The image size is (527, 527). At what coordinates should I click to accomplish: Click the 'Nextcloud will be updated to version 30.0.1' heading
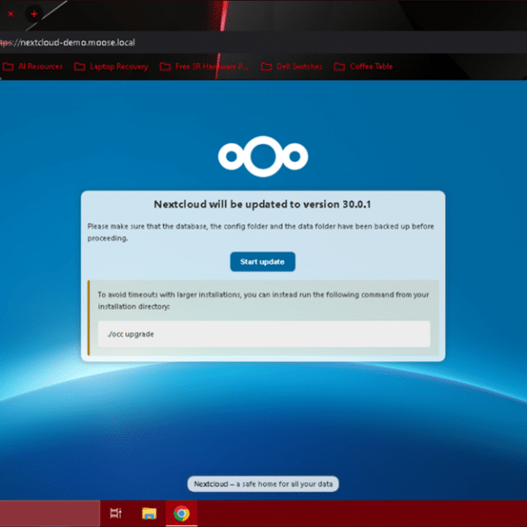point(262,204)
